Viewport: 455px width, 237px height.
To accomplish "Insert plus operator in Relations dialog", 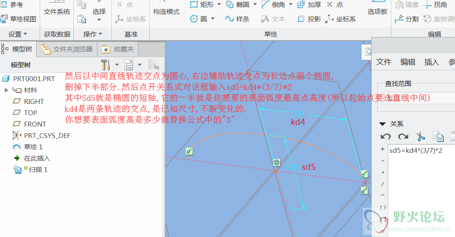I will [383, 149].
